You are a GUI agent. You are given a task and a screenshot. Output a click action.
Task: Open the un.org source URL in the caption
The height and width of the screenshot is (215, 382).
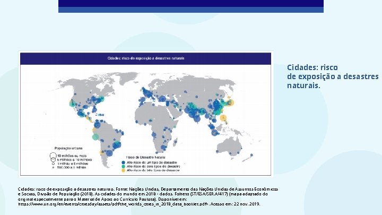114,204
